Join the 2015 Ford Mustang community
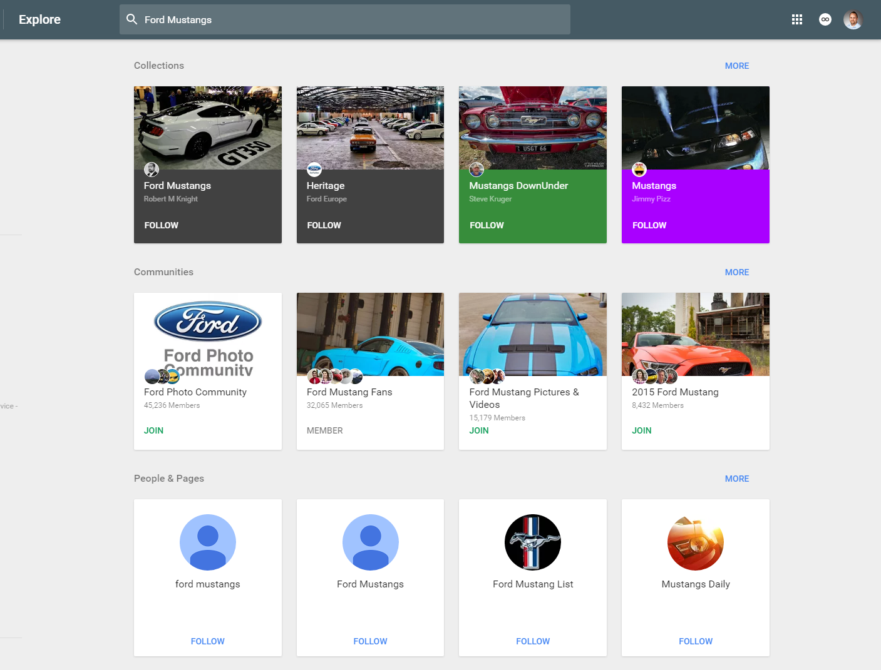Image resolution: width=881 pixels, height=670 pixels. pyautogui.click(x=641, y=430)
